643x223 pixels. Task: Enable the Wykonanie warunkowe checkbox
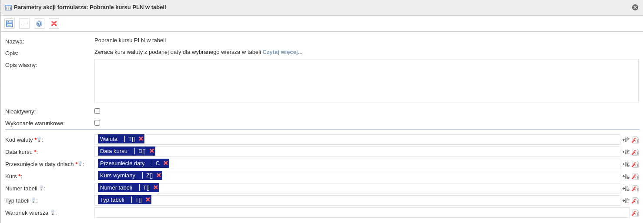[x=97, y=123]
